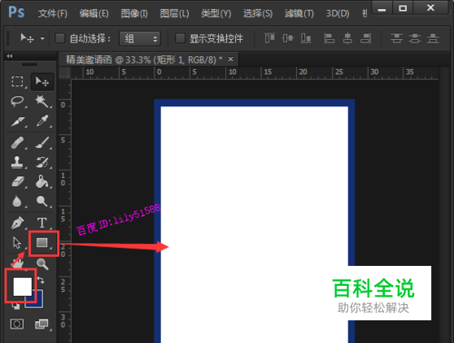Swap foreground and background colors
Screen dimensions: 454x343
41,280
